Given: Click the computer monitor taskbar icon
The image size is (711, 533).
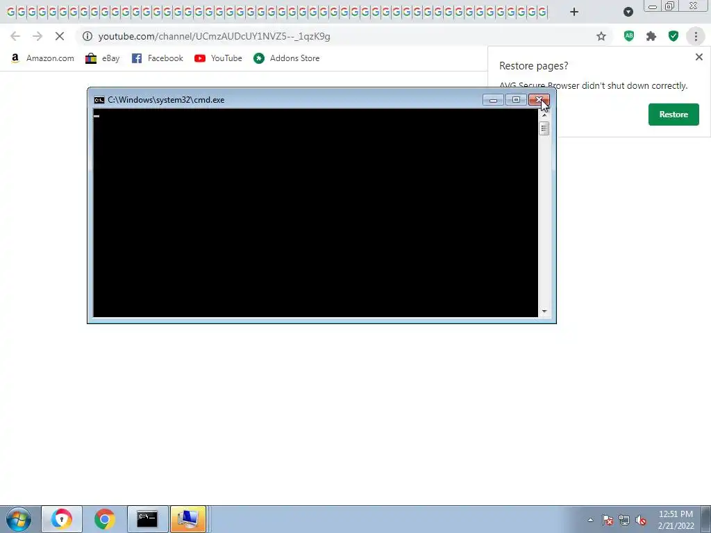Looking at the screenshot, I should [188, 519].
